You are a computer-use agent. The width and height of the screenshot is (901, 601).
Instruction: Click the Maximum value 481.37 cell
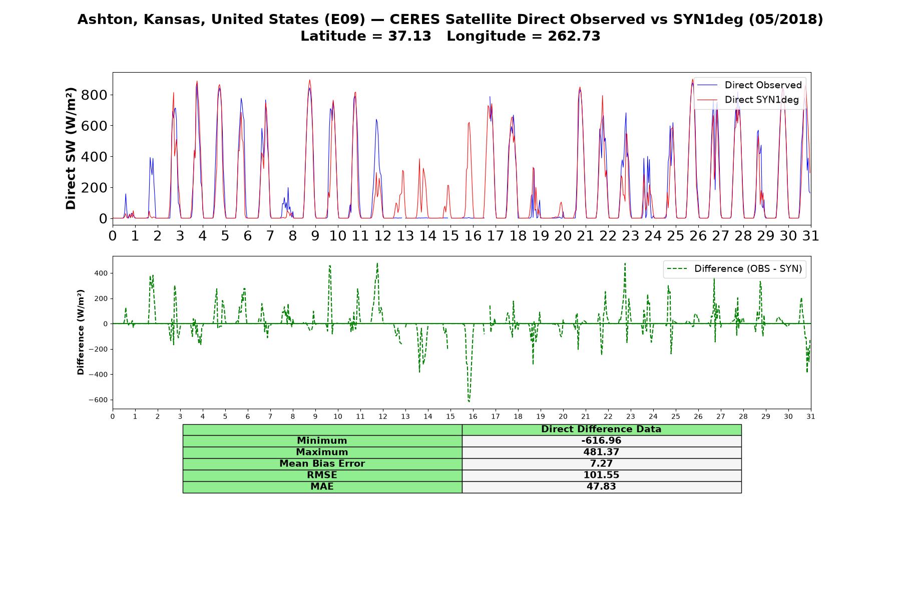(x=601, y=452)
